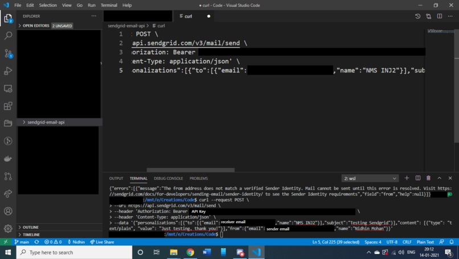This screenshot has height=259, width=459.
Task: Open errors and warnings count in status bar
Action: pyautogui.click(x=53, y=242)
